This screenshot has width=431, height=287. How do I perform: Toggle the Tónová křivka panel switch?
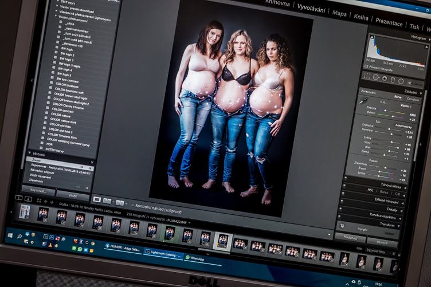click(345, 178)
